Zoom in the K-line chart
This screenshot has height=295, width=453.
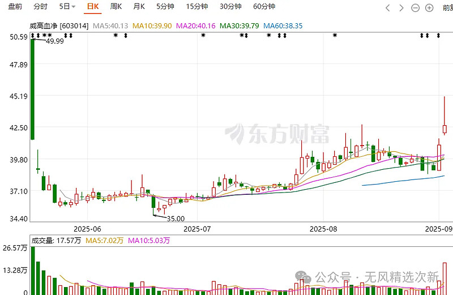pyautogui.click(x=429, y=7)
